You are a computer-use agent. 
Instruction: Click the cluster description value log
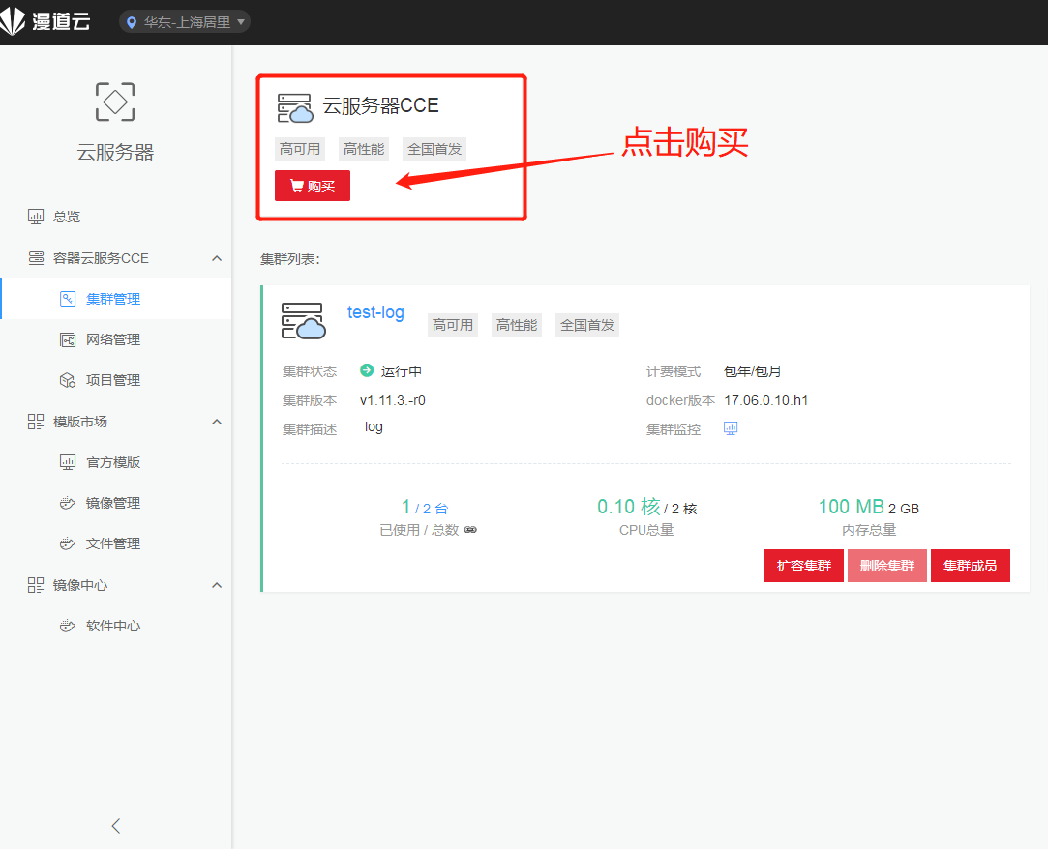374,426
